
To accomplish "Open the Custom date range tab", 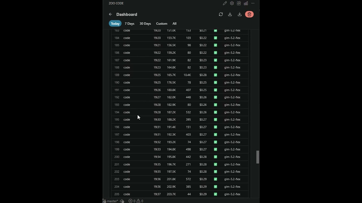I will [x=162, y=24].
